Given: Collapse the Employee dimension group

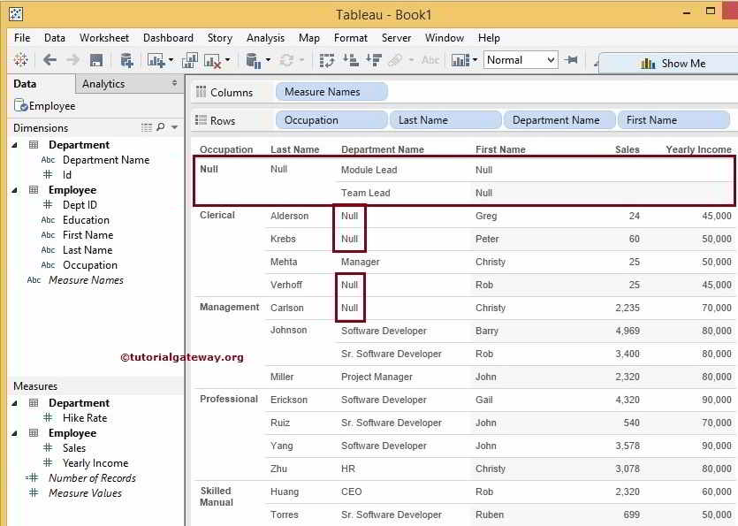Looking at the screenshot, I should pyautogui.click(x=14, y=190).
